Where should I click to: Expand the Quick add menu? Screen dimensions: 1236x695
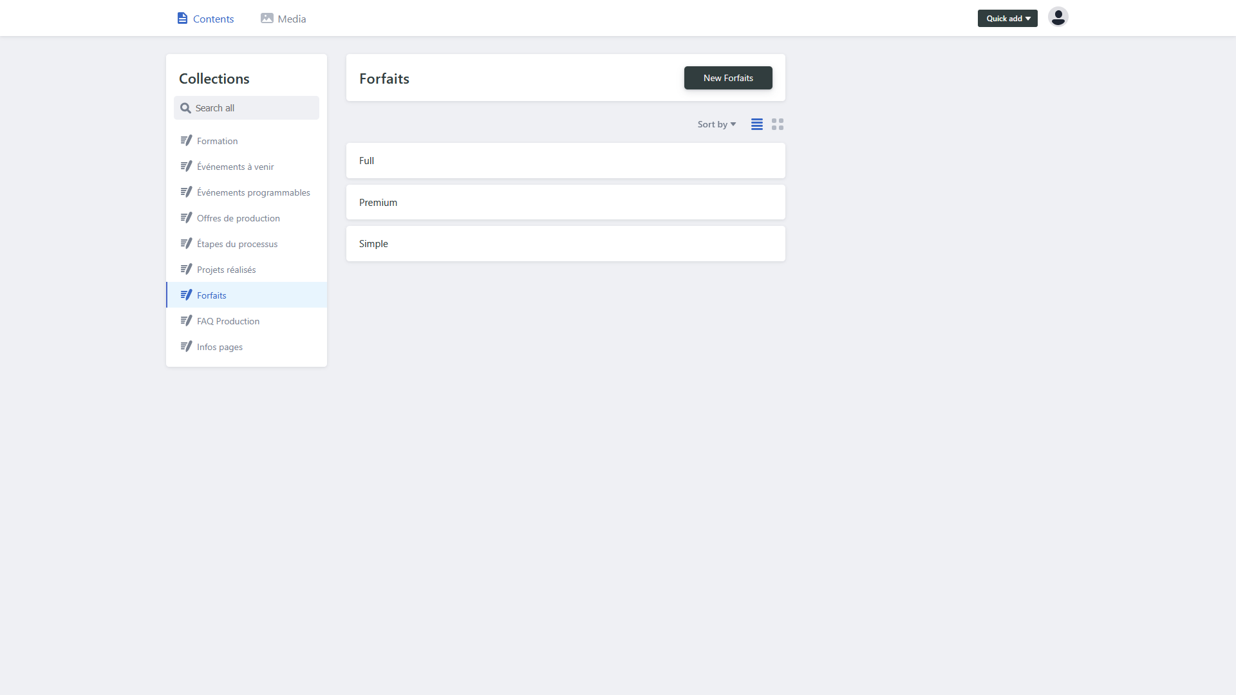(1007, 19)
